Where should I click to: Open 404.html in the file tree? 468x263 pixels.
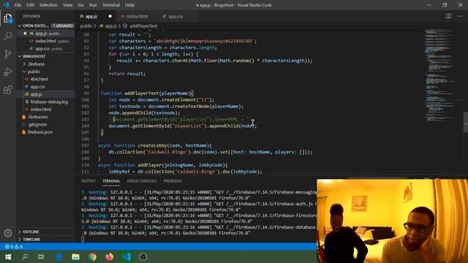tap(39, 79)
